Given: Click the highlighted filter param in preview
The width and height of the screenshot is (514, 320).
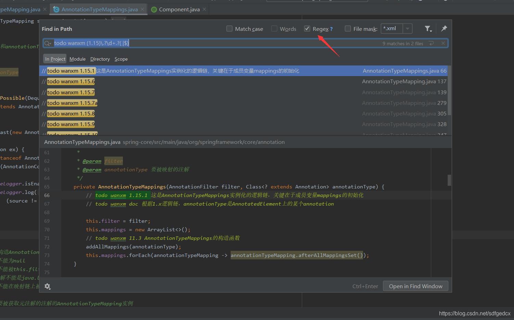Looking at the screenshot, I should (114, 161).
